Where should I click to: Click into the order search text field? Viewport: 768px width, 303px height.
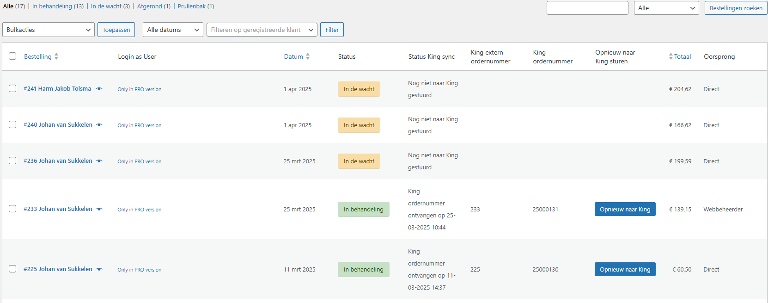tap(587, 8)
